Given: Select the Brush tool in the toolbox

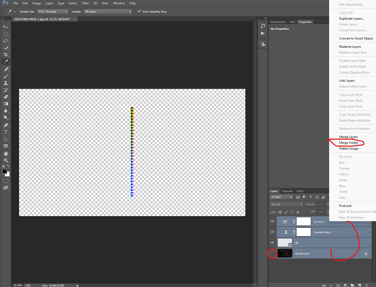Looking at the screenshot, I should point(6,76).
